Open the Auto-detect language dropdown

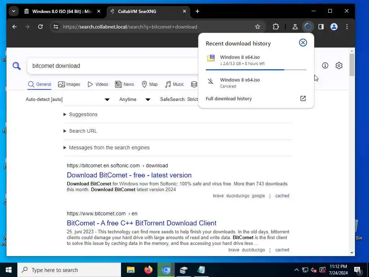67,100
